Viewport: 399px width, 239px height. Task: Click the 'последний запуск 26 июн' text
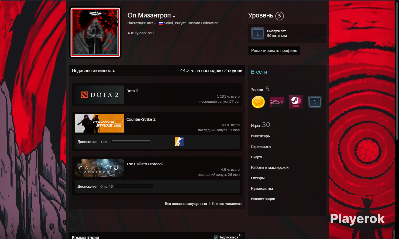click(x=219, y=174)
